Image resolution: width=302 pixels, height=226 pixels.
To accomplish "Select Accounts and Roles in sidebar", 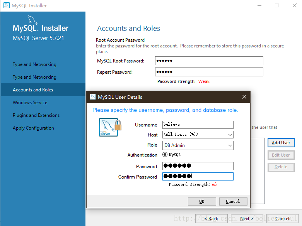I will [x=43, y=90].
